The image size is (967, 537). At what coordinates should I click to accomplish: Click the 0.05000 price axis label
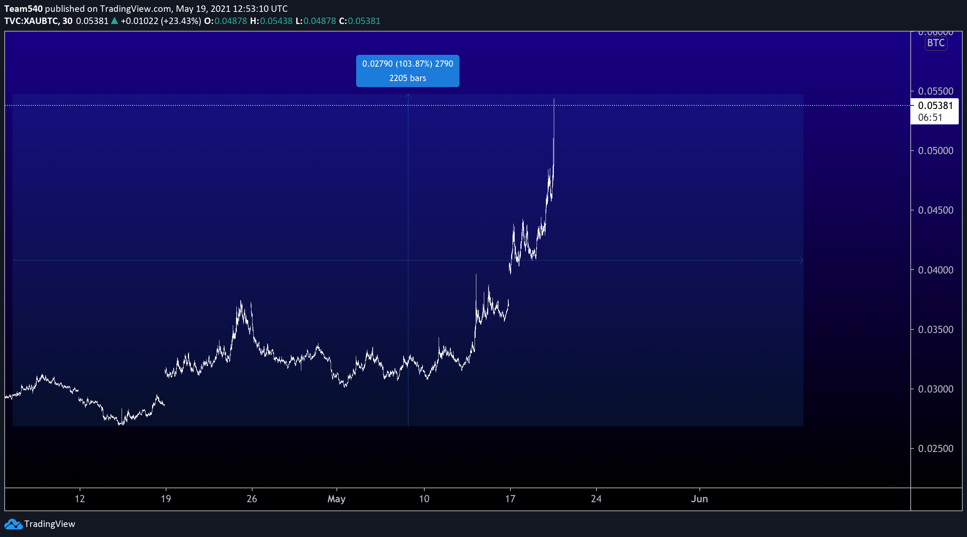pos(935,151)
